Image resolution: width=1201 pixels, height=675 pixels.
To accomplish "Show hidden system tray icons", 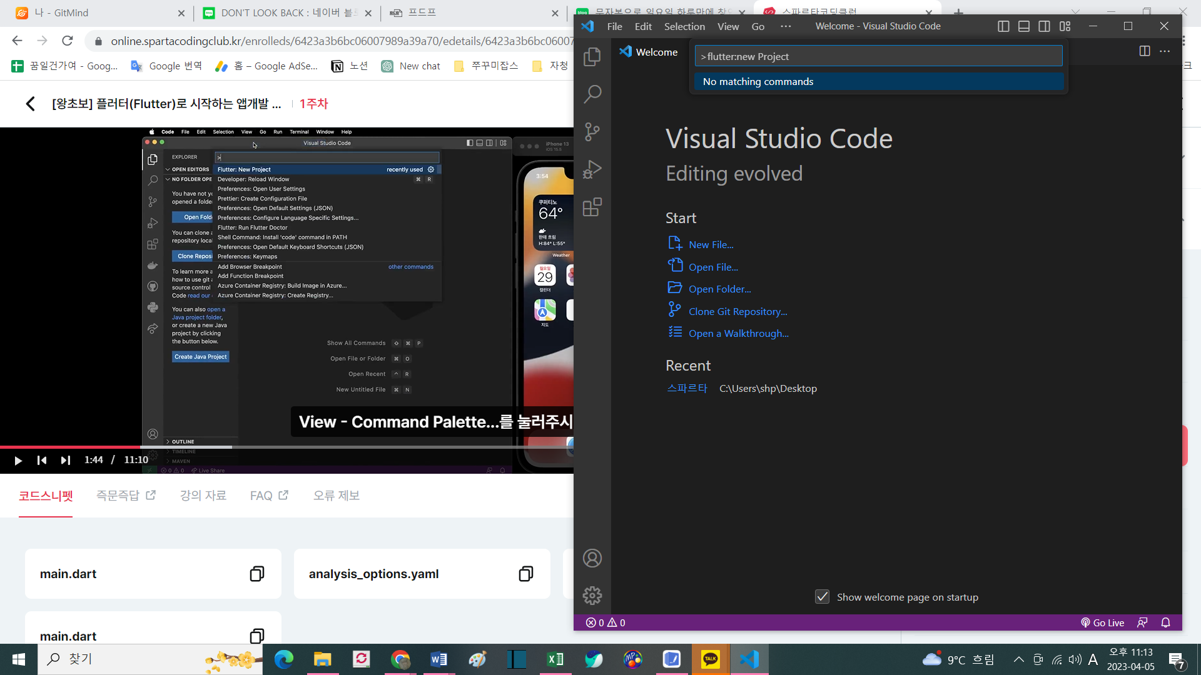I will pos(1018,659).
